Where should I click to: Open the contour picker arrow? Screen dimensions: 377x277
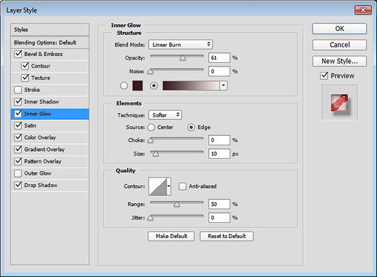coord(169,186)
